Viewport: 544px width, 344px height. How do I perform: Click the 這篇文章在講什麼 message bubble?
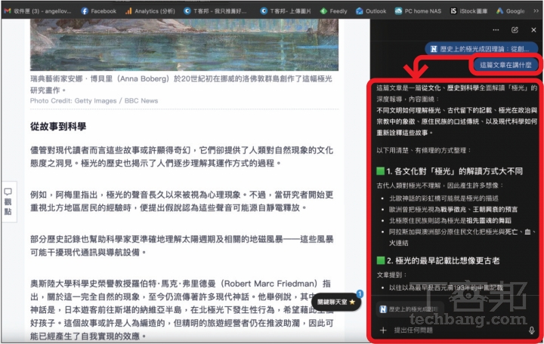pyautogui.click(x=505, y=65)
